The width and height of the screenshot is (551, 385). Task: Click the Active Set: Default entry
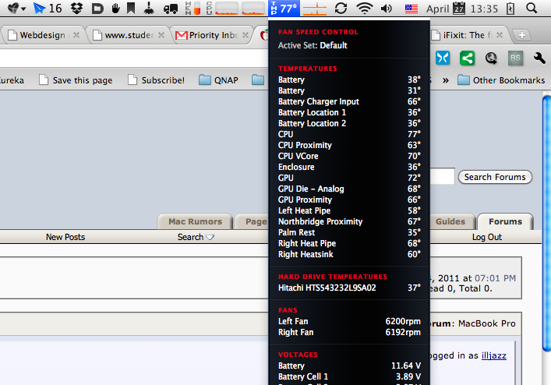pos(313,45)
